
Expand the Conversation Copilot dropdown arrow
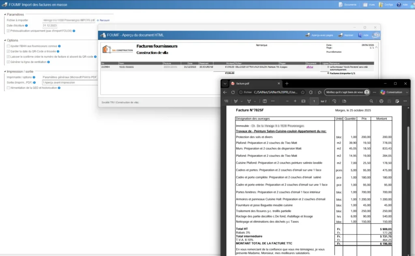407,92
